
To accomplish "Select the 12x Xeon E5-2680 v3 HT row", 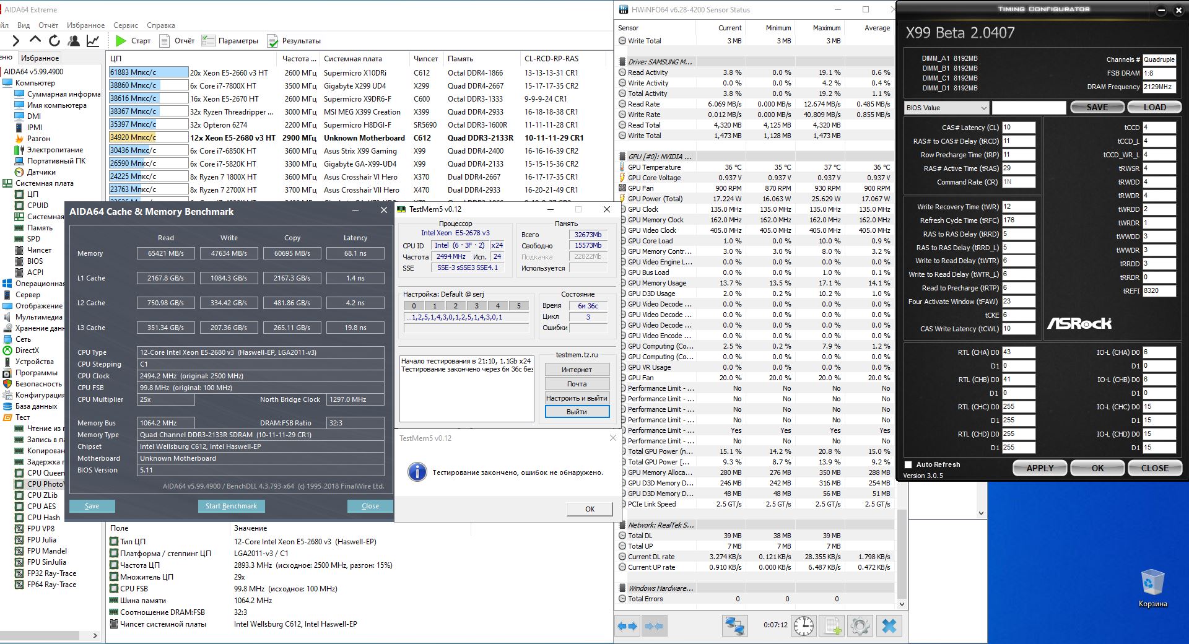I will click(356, 137).
